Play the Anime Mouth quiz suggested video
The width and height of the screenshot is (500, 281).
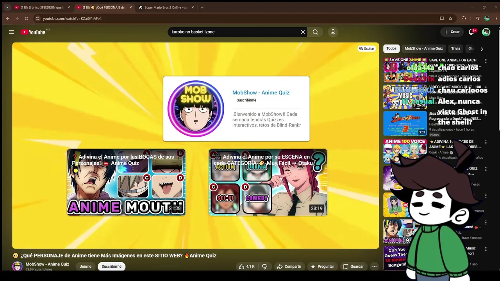tap(126, 182)
